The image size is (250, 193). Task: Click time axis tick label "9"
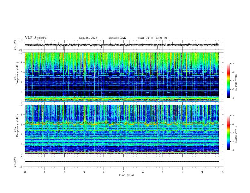coord(202,172)
